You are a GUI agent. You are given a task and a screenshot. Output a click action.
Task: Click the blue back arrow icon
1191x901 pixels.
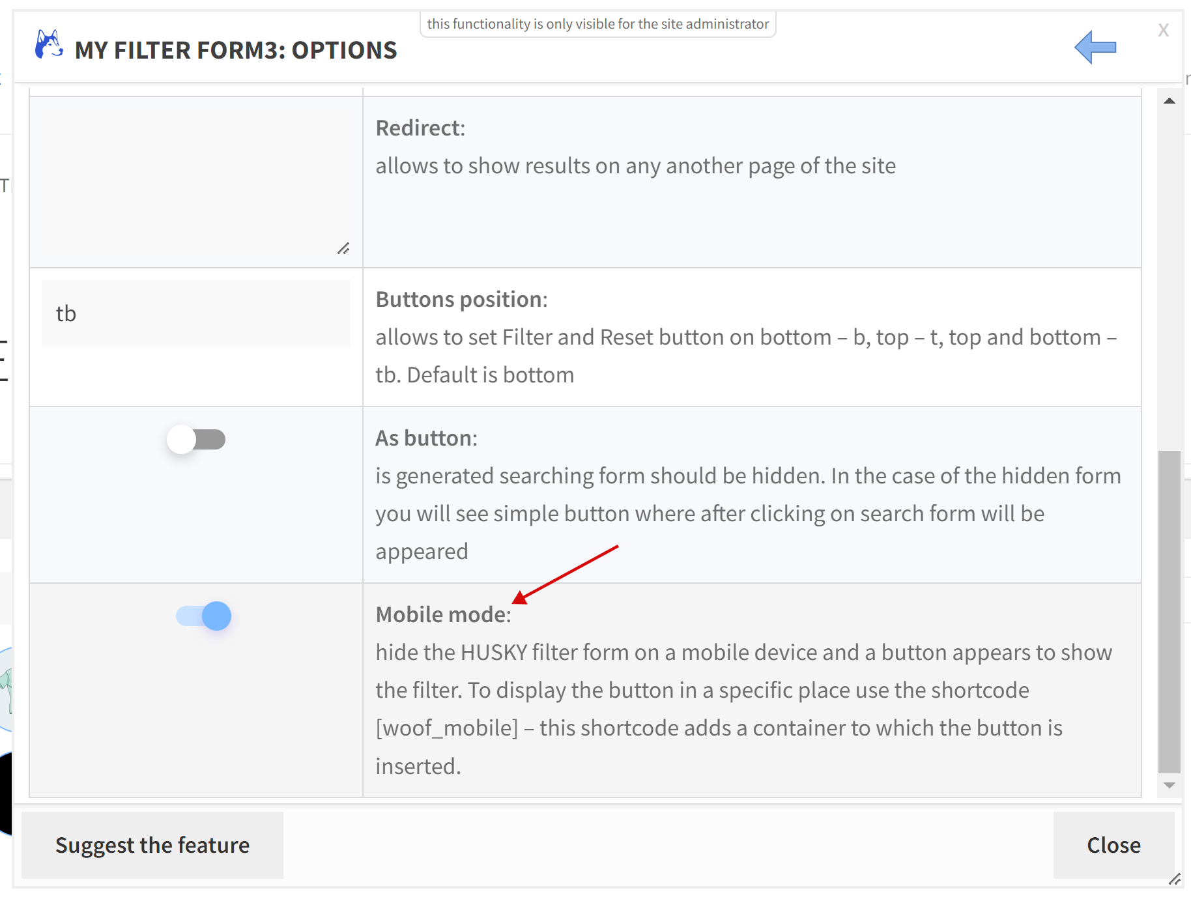1095,48
